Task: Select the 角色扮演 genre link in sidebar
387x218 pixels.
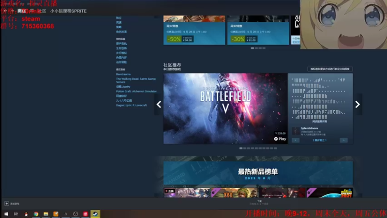Action: coord(121,31)
